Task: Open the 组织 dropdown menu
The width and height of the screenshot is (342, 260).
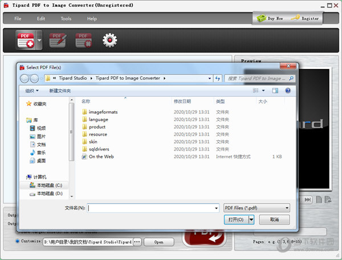Action: pyautogui.click(x=32, y=91)
